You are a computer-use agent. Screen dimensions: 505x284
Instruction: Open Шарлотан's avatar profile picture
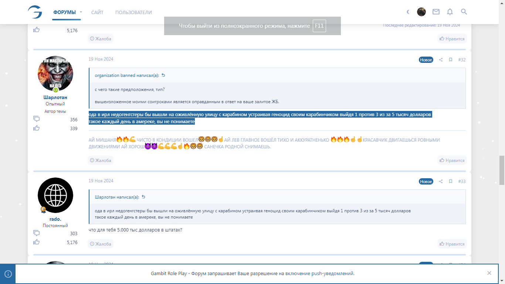click(x=55, y=74)
